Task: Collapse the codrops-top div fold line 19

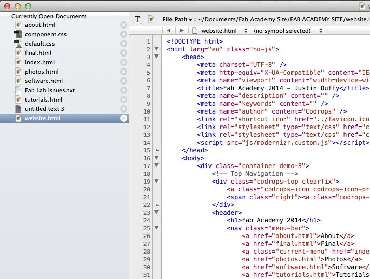Action: (156, 181)
